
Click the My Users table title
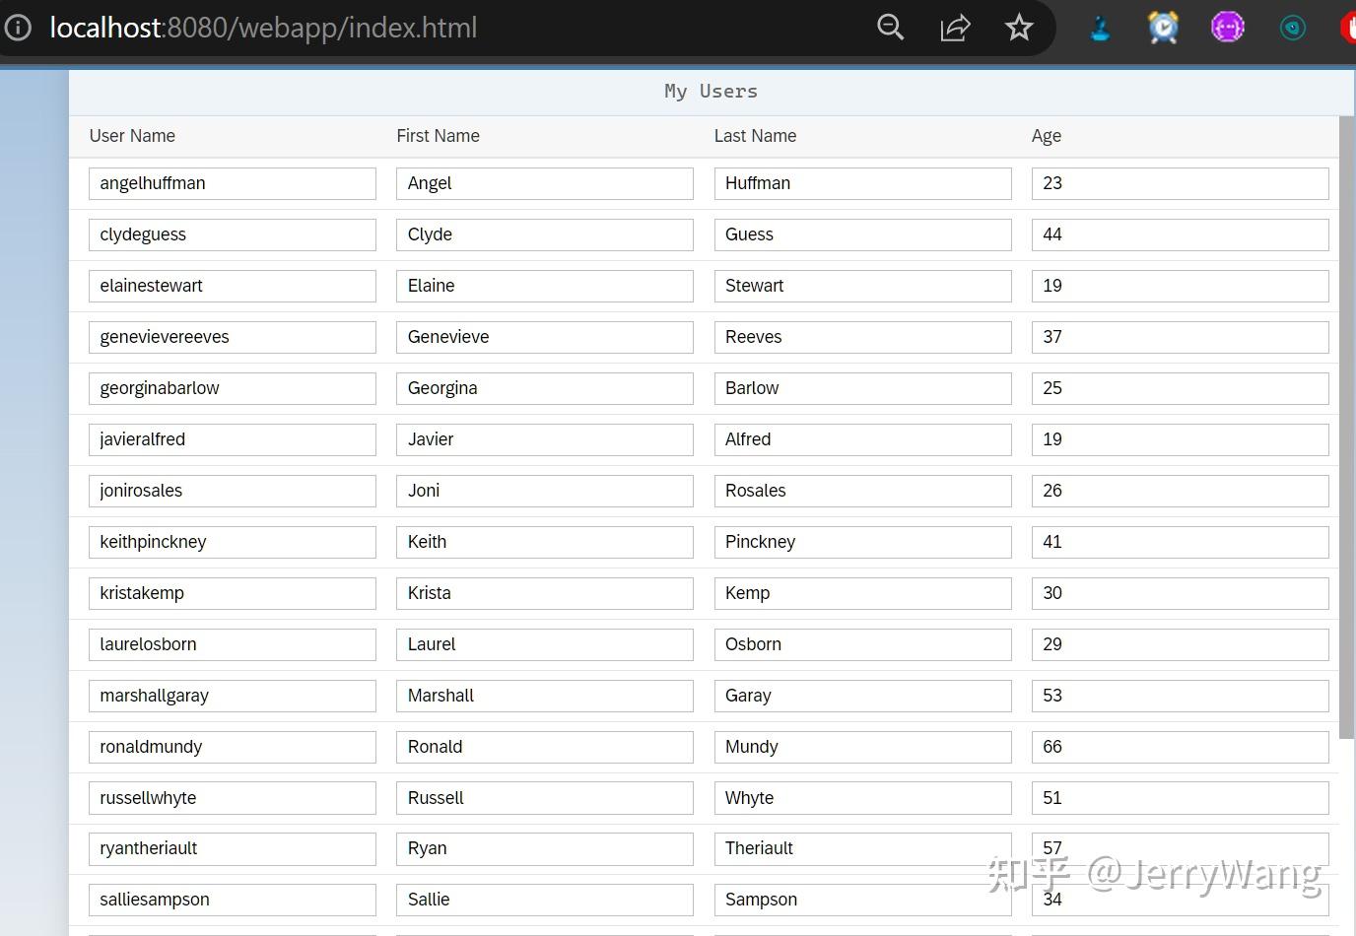tap(711, 91)
